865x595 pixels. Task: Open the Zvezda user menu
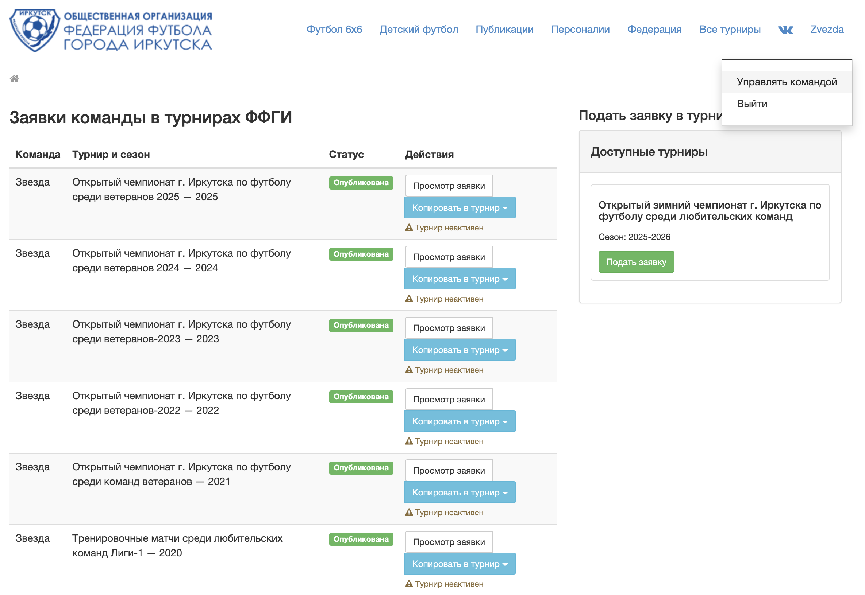tap(826, 30)
